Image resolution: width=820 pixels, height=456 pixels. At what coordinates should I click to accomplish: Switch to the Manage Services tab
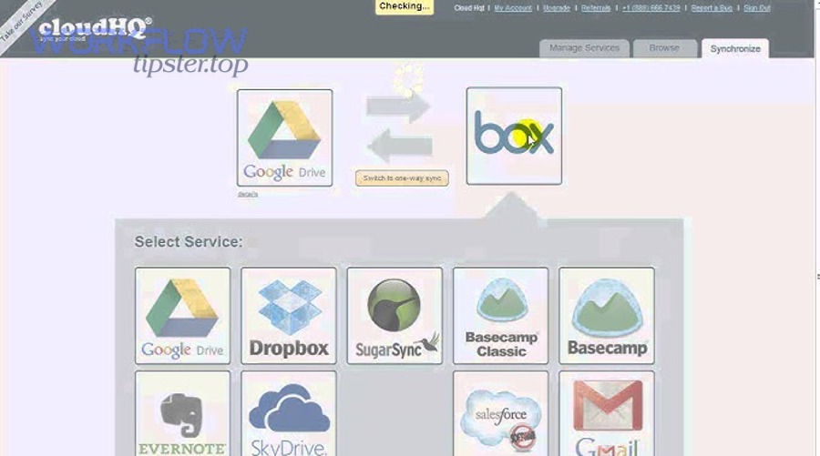click(x=584, y=48)
